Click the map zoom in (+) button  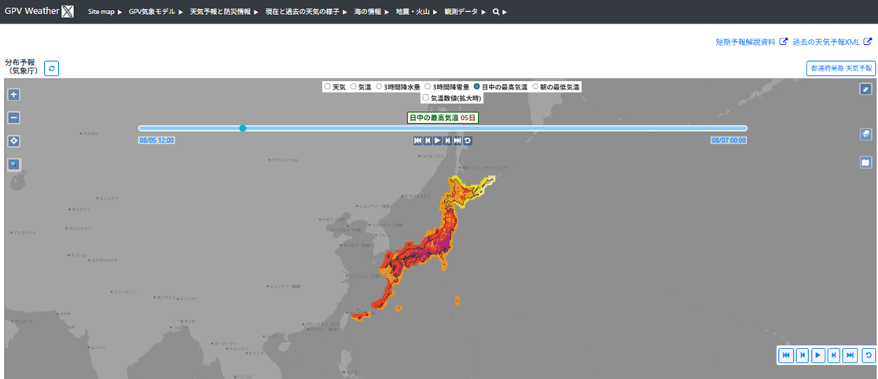click(x=13, y=95)
